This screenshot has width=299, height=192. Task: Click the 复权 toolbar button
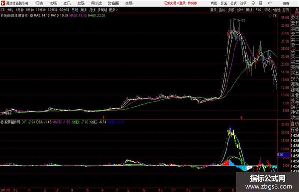(x=213, y=10)
